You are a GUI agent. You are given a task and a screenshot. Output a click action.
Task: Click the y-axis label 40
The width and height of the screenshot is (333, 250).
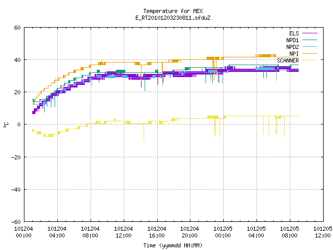[17, 60]
